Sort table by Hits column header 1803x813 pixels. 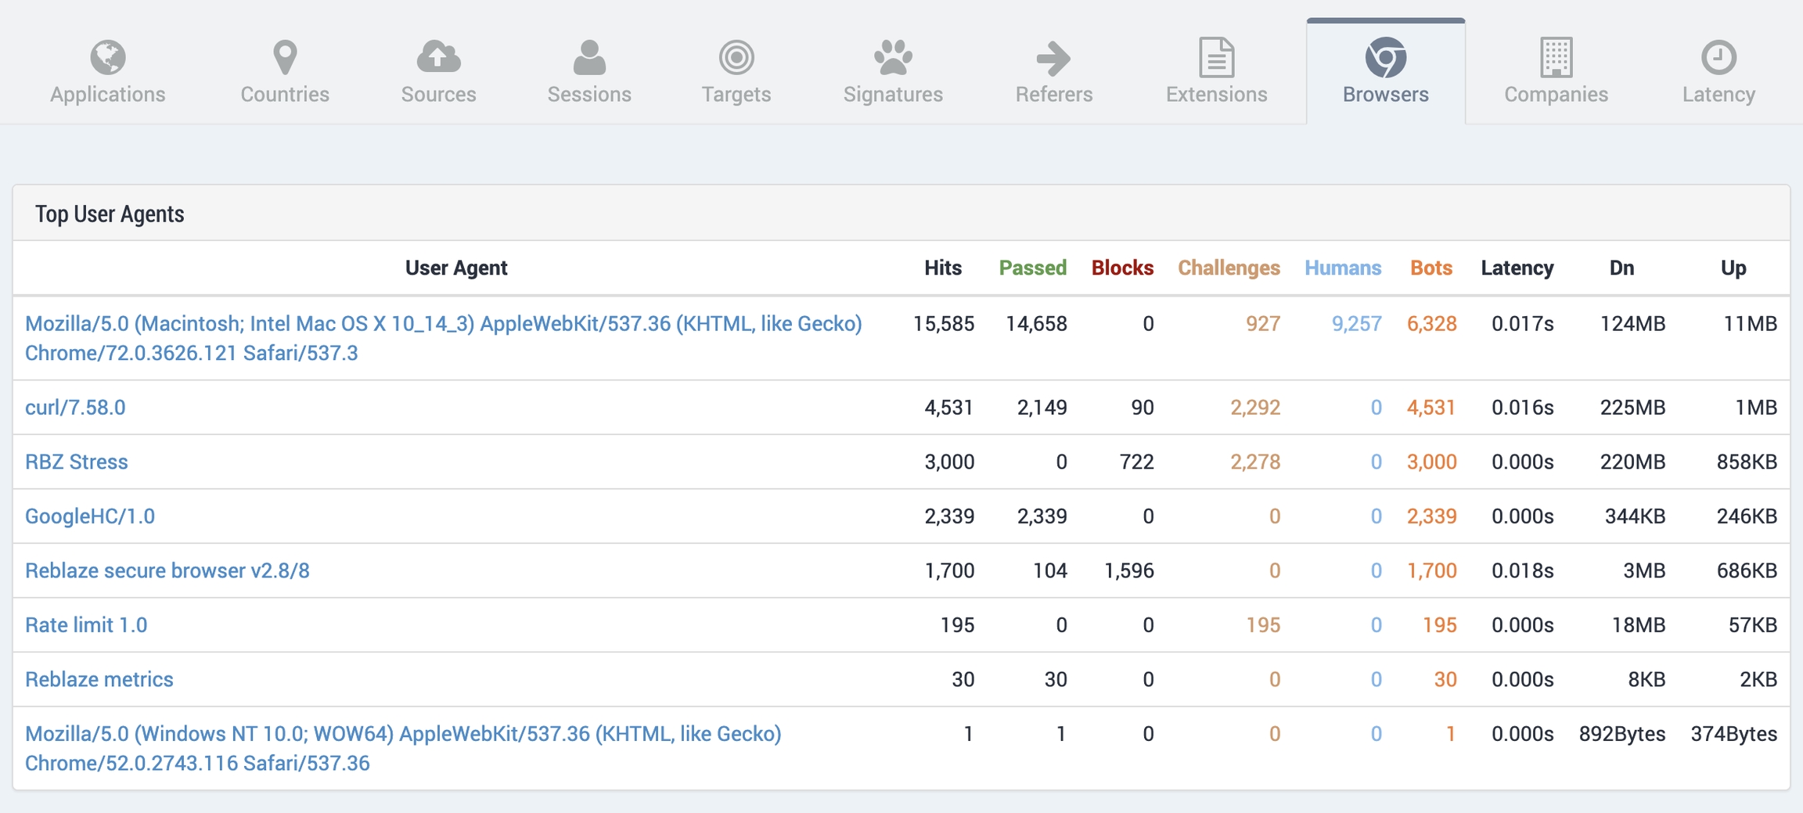click(942, 268)
